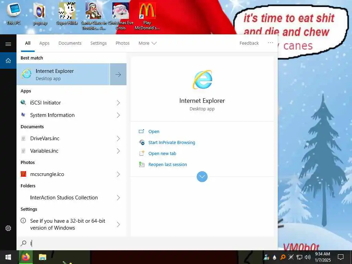Expand mcscrungle.ico details chevron
The width and height of the screenshot is (352, 264).
click(118, 174)
